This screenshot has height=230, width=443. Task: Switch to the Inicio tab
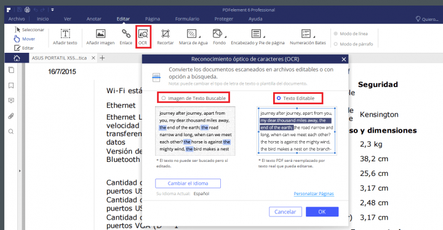[42, 19]
